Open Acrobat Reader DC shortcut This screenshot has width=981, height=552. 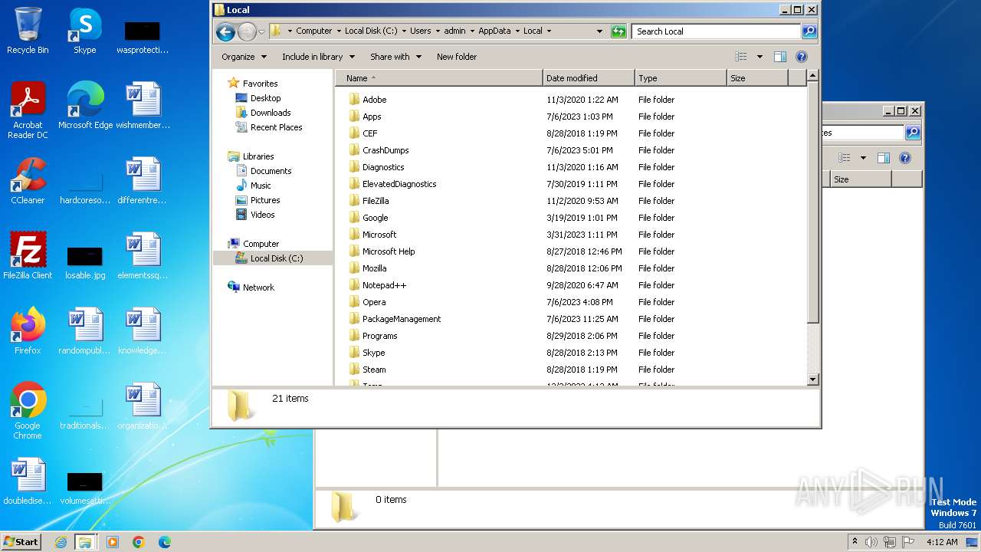pos(28,110)
